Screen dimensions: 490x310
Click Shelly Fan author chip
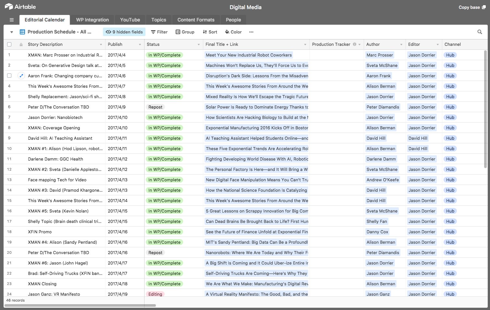point(377,221)
